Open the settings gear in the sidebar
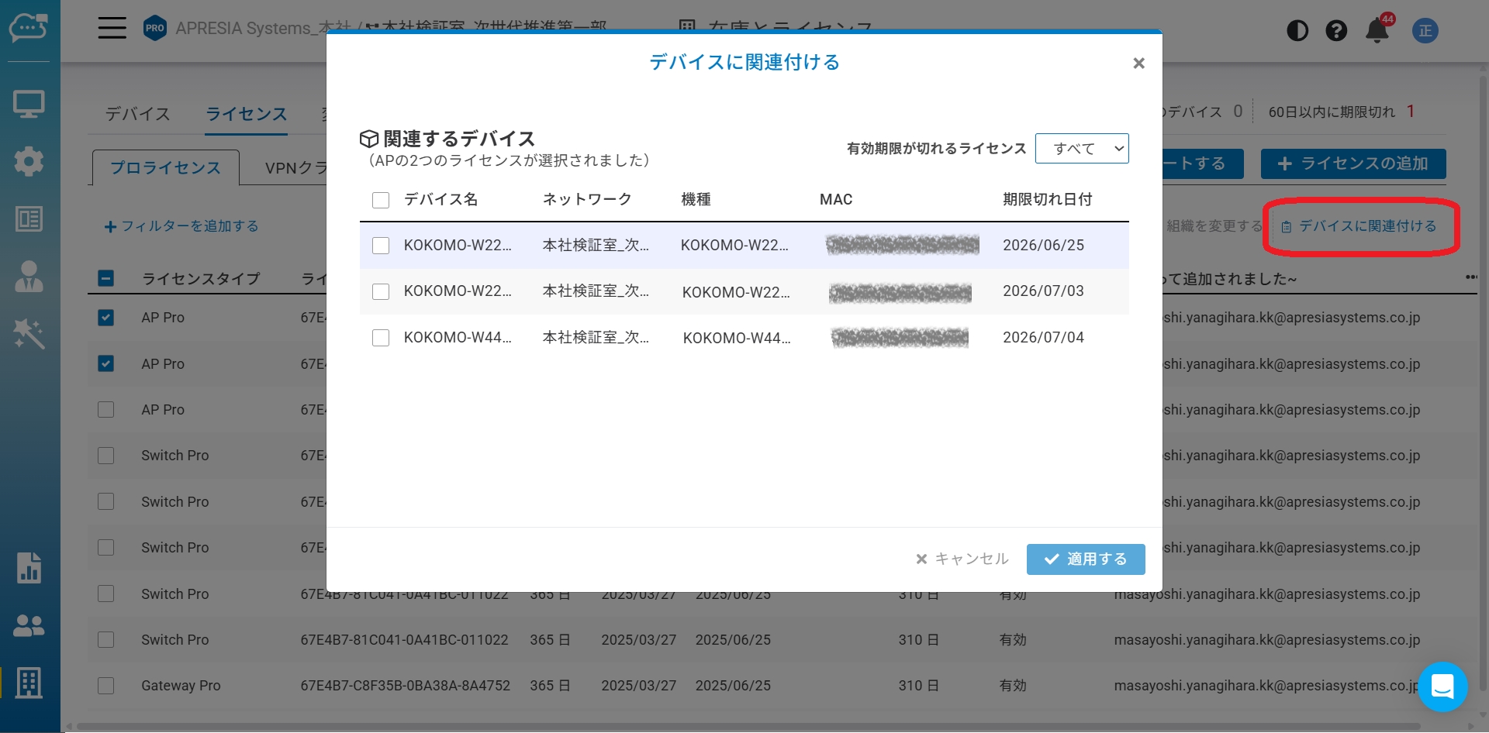1489x733 pixels. (x=29, y=161)
